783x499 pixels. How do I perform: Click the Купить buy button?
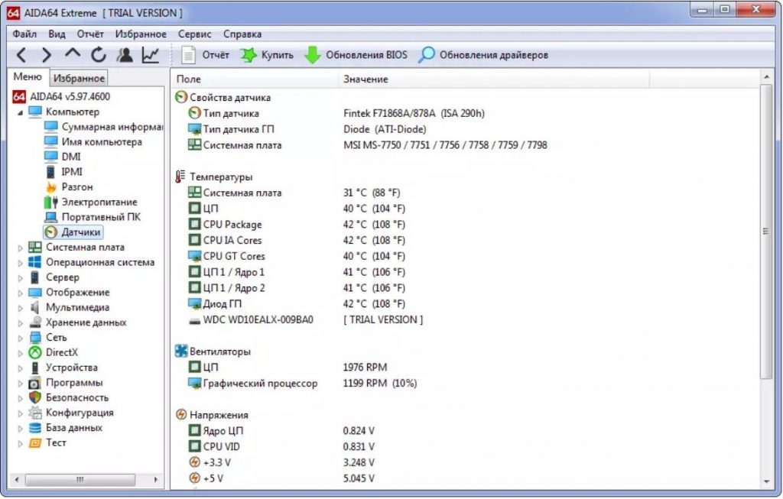coord(267,55)
